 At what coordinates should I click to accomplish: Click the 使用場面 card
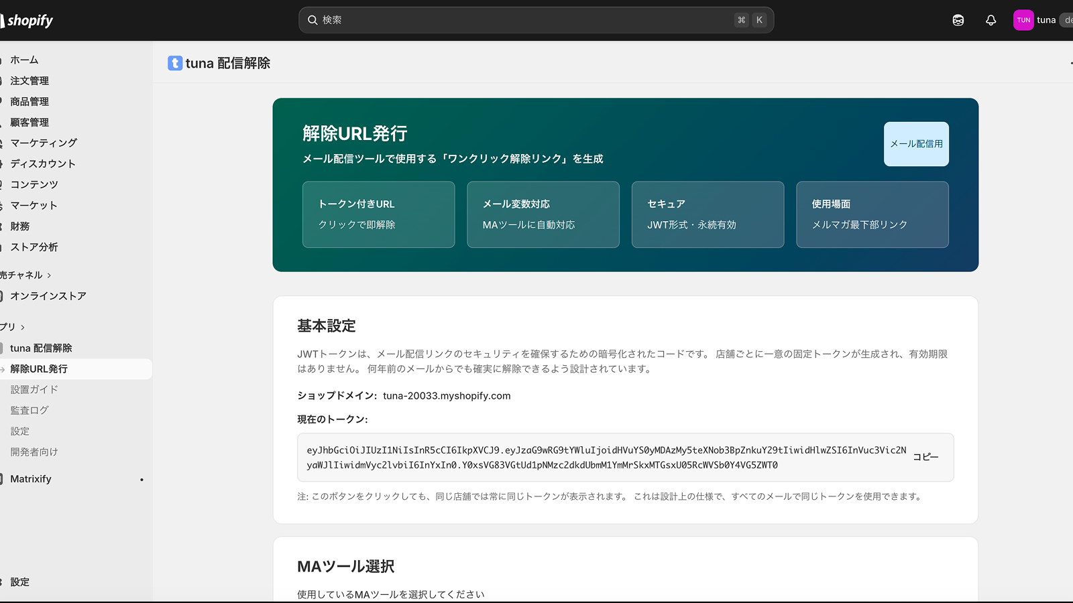click(872, 214)
